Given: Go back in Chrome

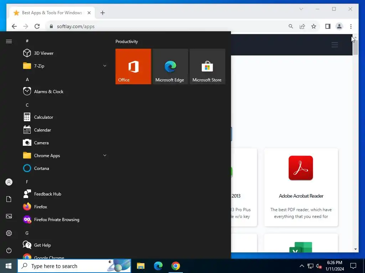Looking at the screenshot, I should [14, 26].
